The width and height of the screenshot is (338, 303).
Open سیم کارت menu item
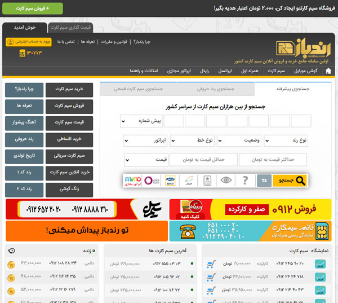coord(276,71)
